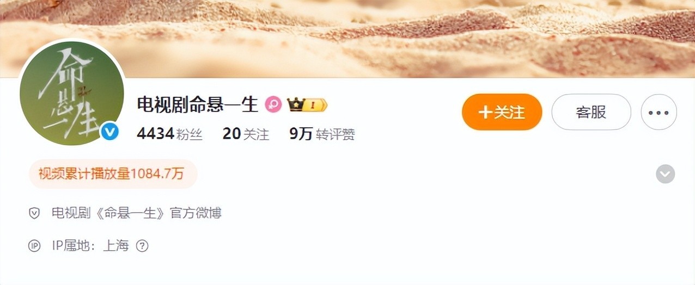Click the pink female gender icon
This screenshot has width=695, height=285.
tap(273, 104)
